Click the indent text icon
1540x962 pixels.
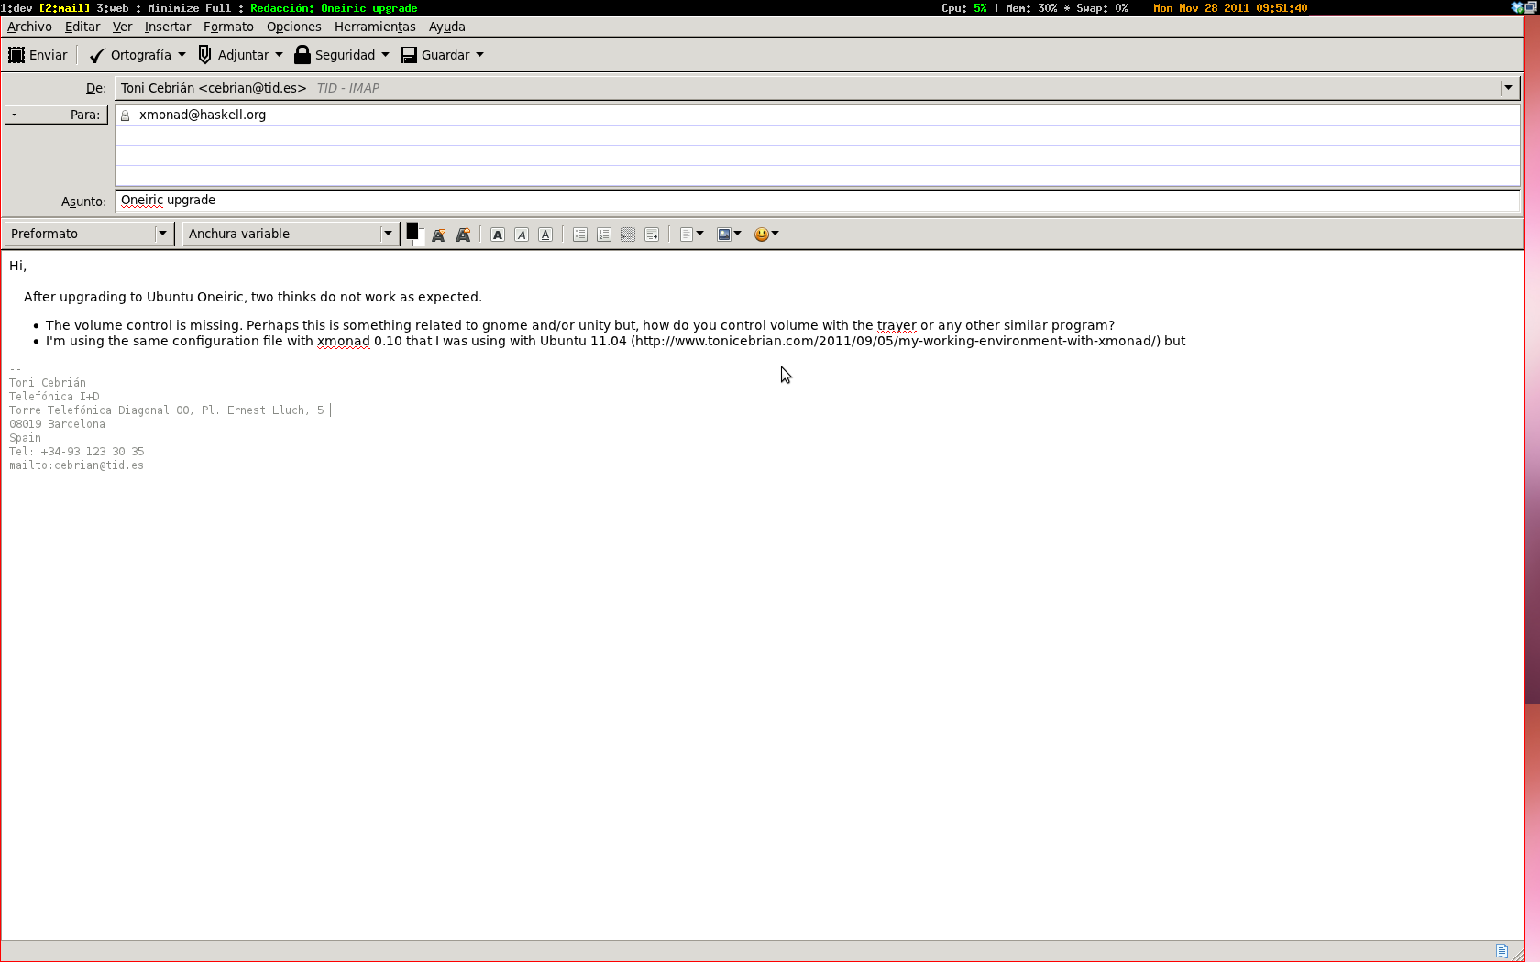[x=652, y=235]
